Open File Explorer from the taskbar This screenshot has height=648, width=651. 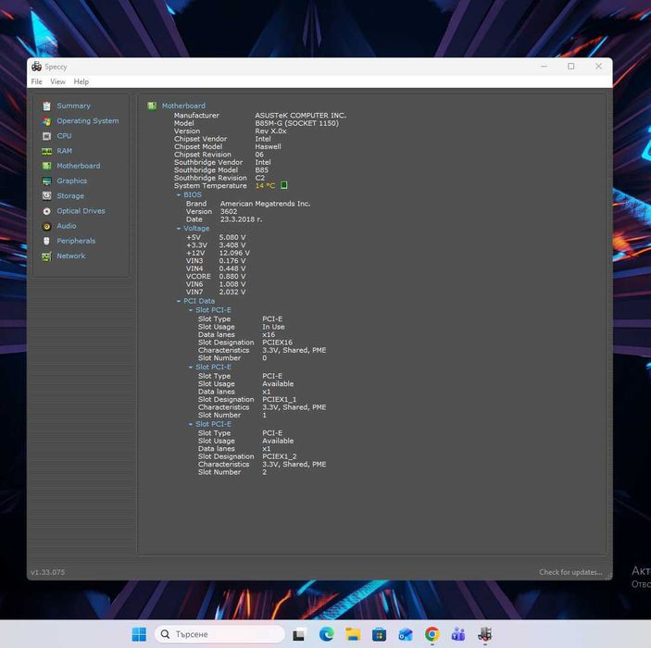tap(353, 634)
